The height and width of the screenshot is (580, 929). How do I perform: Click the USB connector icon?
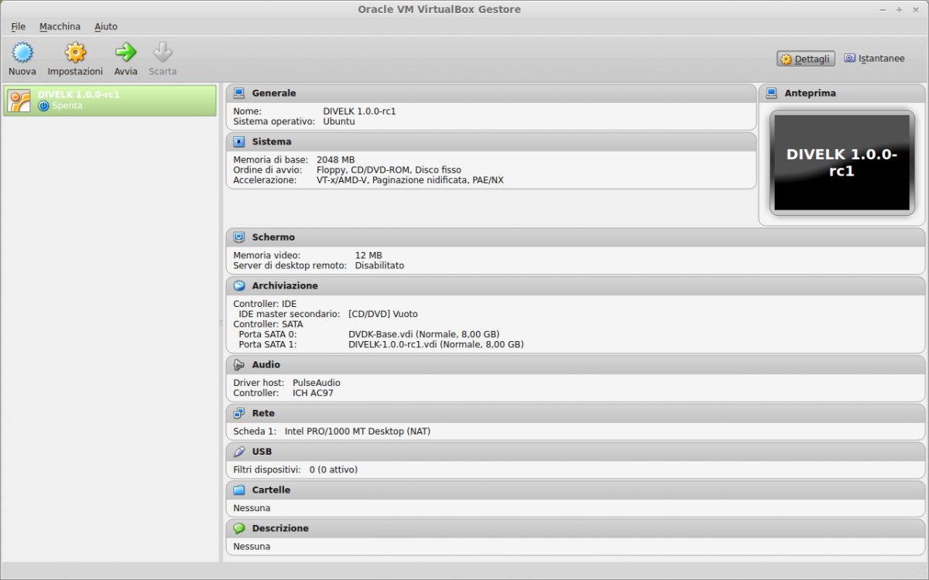coord(238,452)
